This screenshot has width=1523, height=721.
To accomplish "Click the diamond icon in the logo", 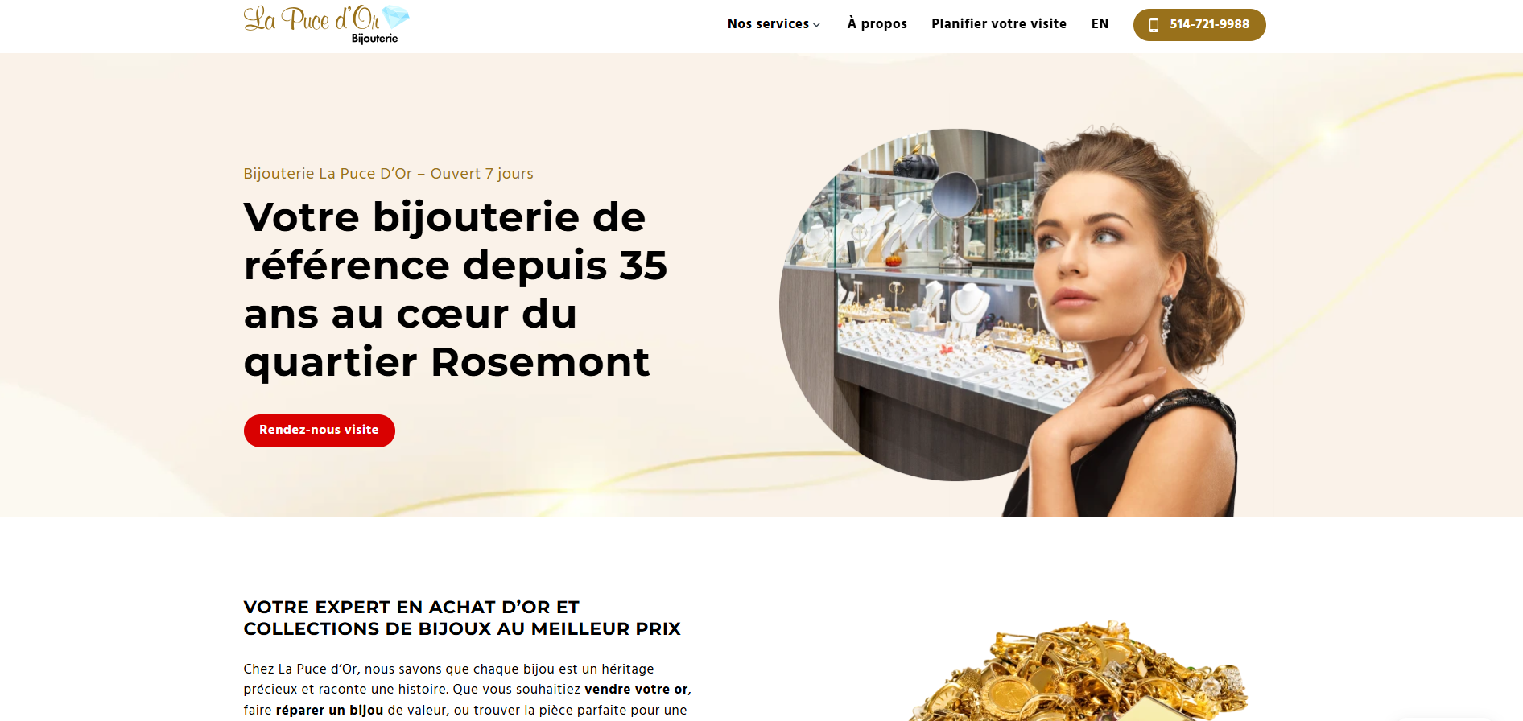I will click(395, 16).
